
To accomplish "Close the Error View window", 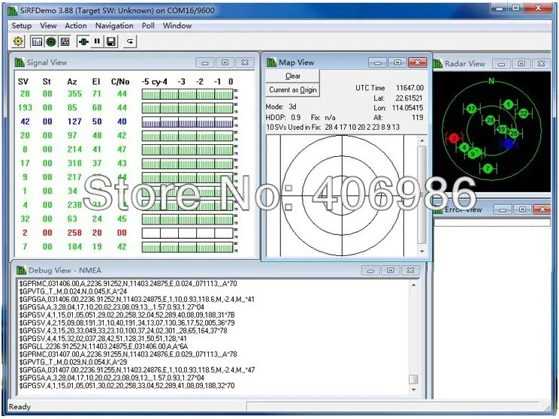I will coord(542,209).
